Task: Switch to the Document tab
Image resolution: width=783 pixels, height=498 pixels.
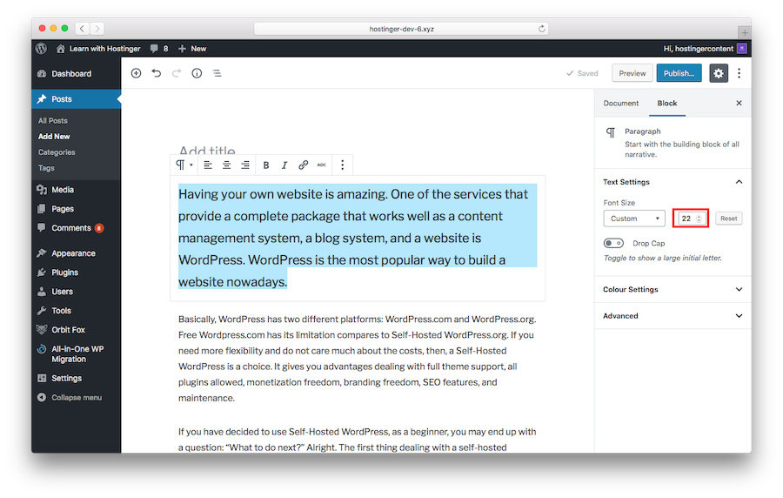Action: tap(620, 104)
